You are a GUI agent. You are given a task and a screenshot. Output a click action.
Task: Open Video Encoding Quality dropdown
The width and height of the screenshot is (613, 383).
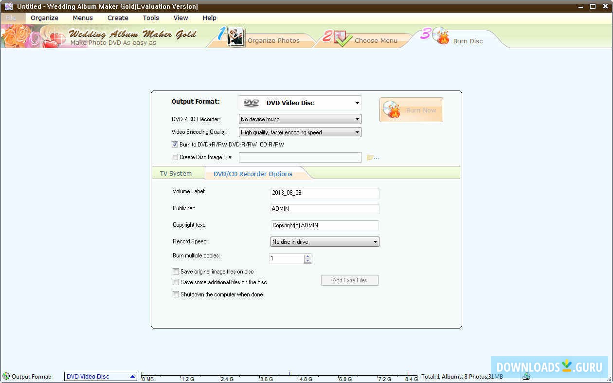coord(300,132)
